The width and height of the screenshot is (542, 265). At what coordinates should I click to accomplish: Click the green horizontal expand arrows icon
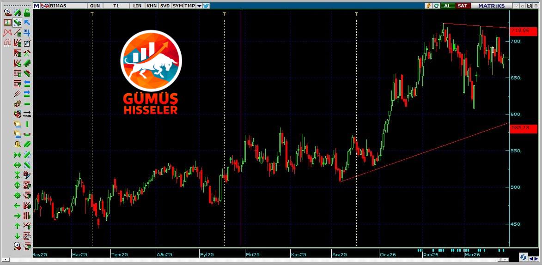point(17,165)
